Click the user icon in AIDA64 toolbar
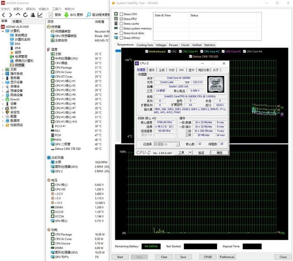 pos(33,15)
